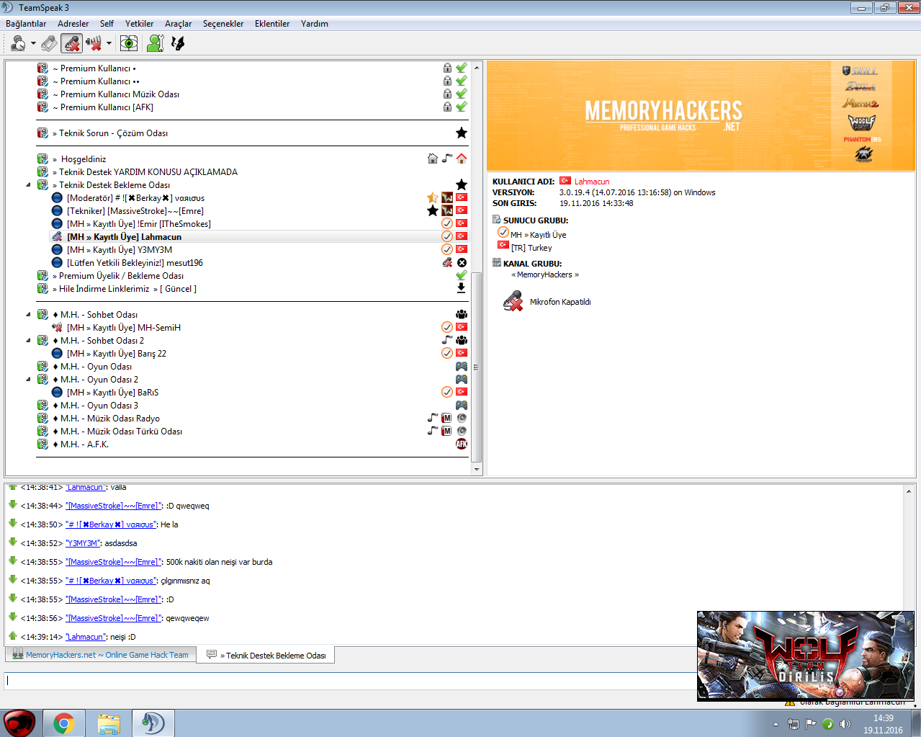Click Turkey flag icon on Y3MY3M row

[x=462, y=249]
